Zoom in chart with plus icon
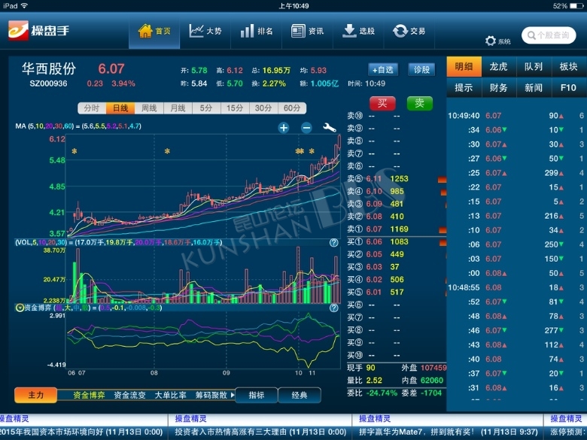Viewport: 587px width, 440px height. tap(284, 128)
